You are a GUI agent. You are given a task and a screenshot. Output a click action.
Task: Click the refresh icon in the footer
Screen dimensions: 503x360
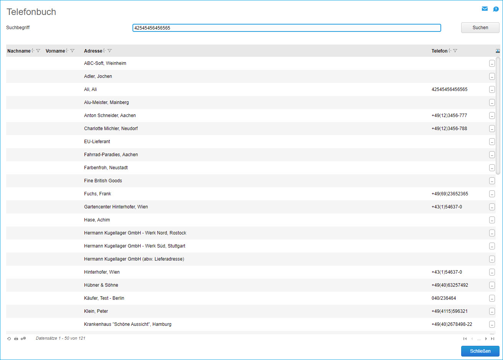click(x=9, y=339)
